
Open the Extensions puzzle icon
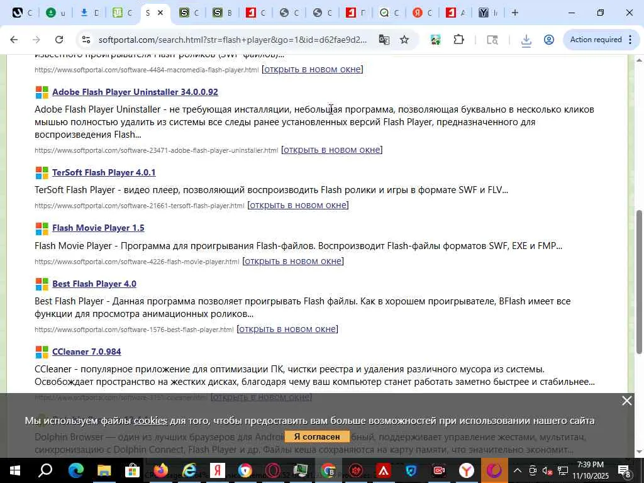coord(458,40)
